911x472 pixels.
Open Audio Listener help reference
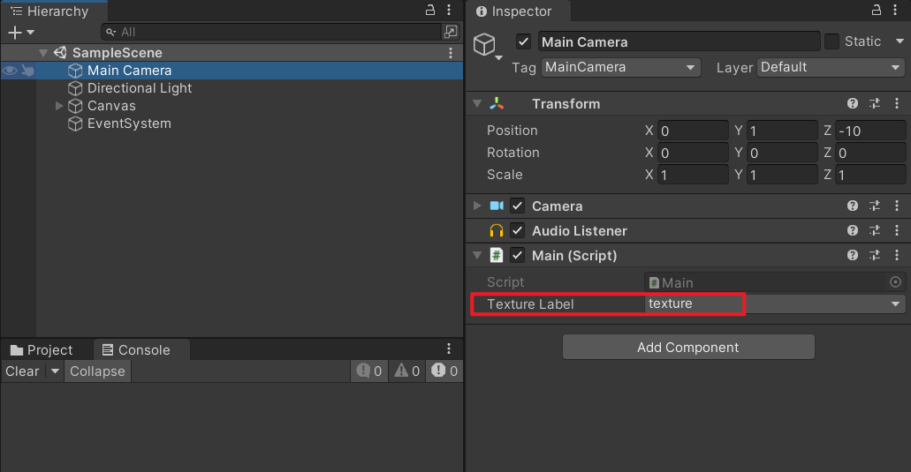(x=853, y=230)
